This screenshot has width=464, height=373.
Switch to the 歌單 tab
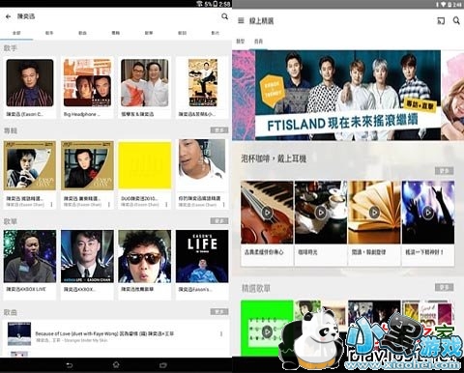149,33
